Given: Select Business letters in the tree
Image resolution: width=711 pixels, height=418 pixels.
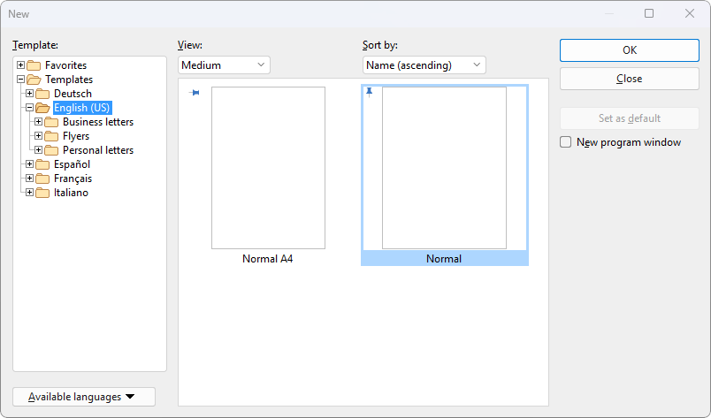Looking at the screenshot, I should tap(98, 122).
